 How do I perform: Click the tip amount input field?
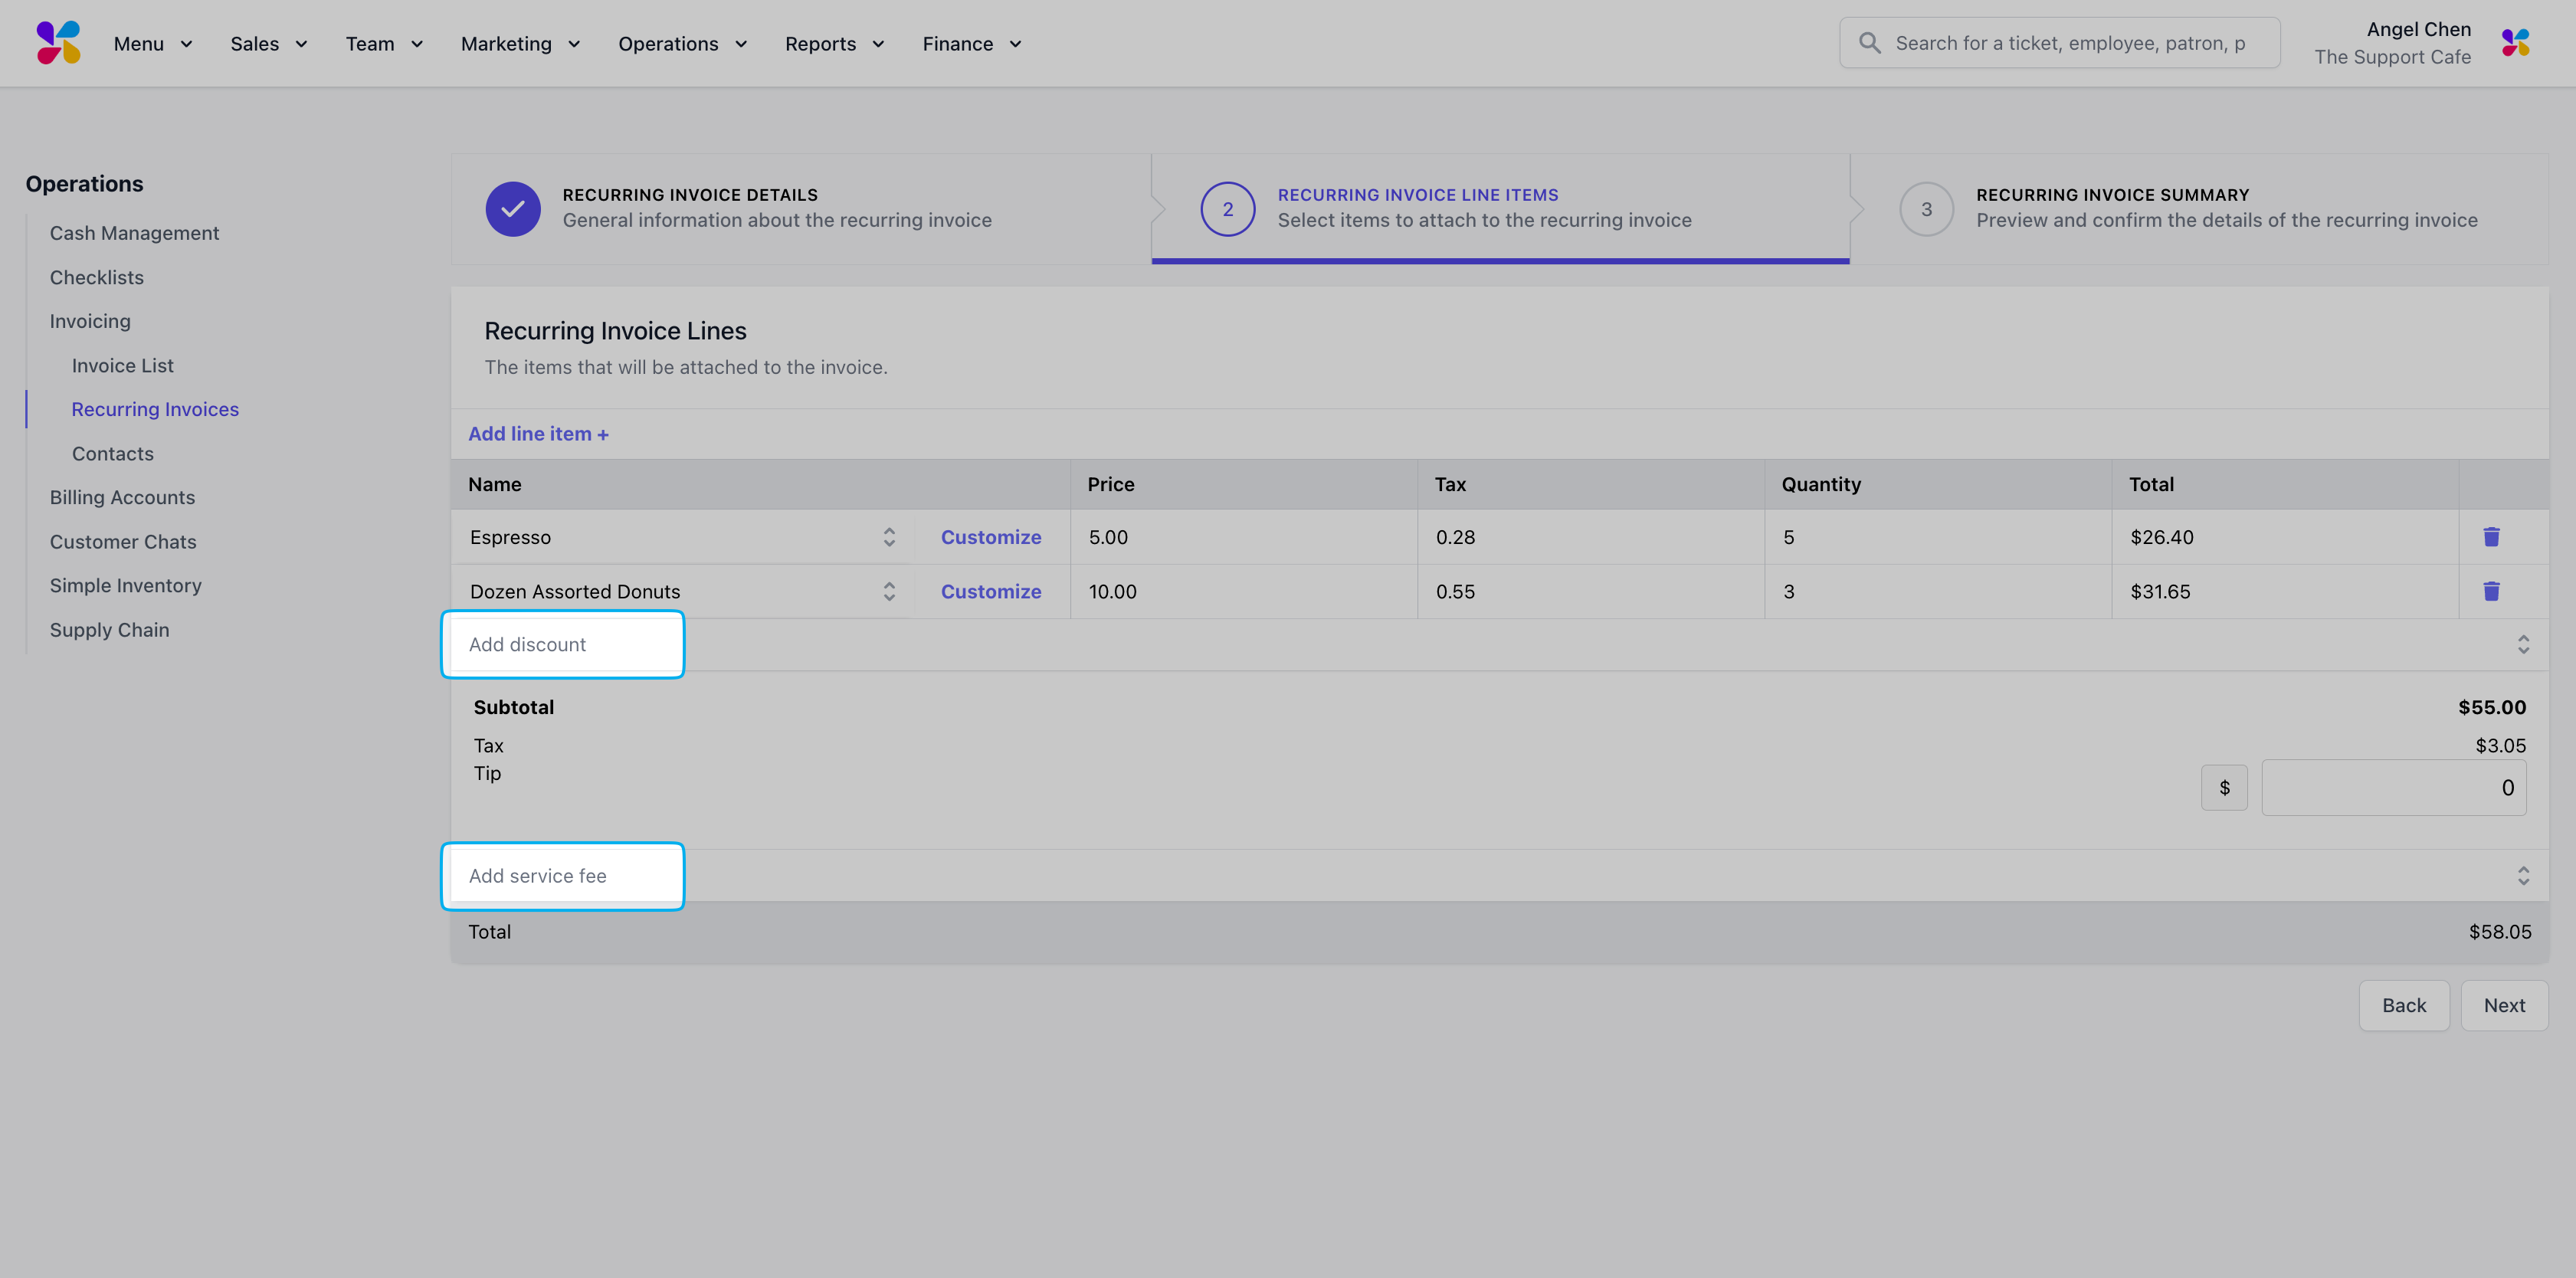(x=2393, y=788)
